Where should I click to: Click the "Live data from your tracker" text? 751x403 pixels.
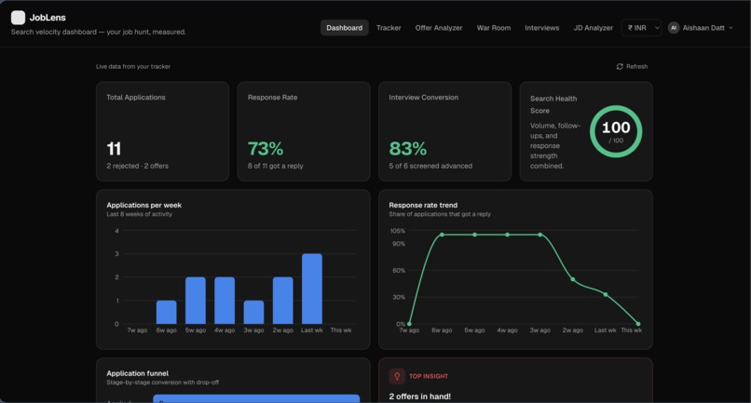tap(133, 66)
